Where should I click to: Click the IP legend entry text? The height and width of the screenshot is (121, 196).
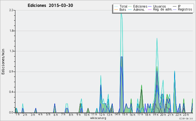point(179,6)
